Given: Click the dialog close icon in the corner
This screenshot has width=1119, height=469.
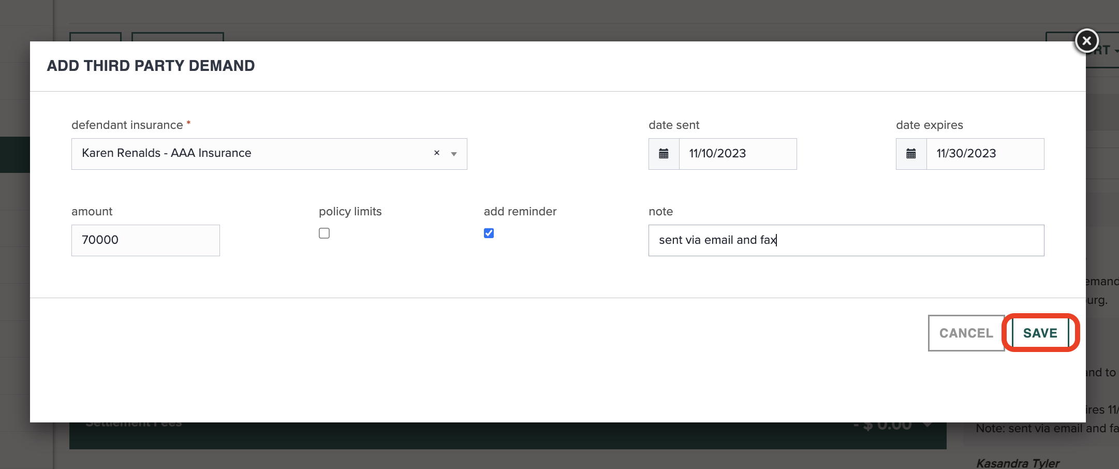Looking at the screenshot, I should [1086, 40].
